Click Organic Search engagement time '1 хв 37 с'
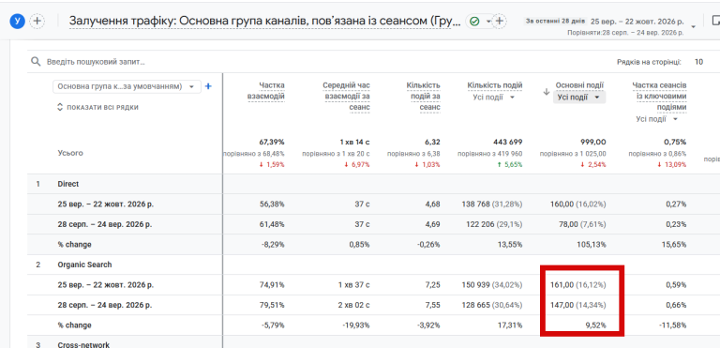 coord(353,285)
